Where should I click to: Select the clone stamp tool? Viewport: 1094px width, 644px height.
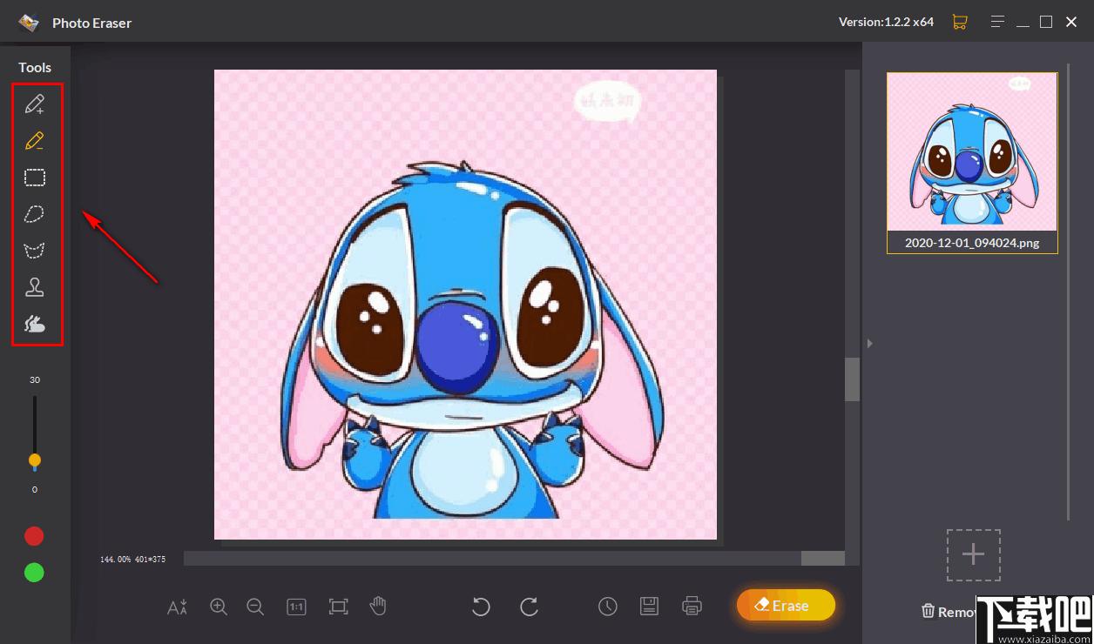pos(35,287)
